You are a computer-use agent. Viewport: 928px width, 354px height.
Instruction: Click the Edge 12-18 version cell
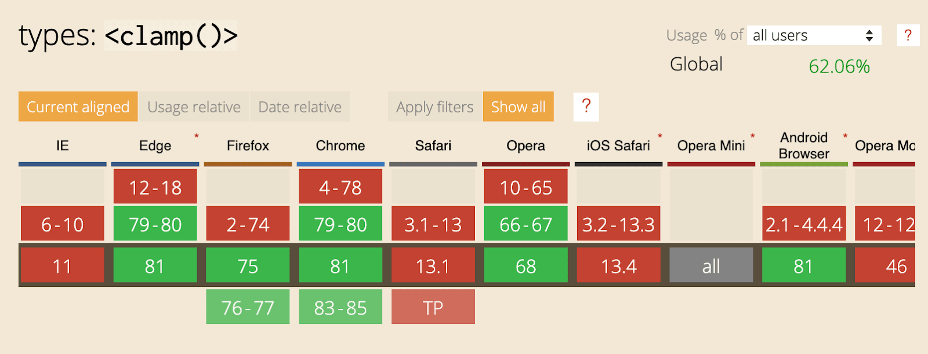pos(155,187)
